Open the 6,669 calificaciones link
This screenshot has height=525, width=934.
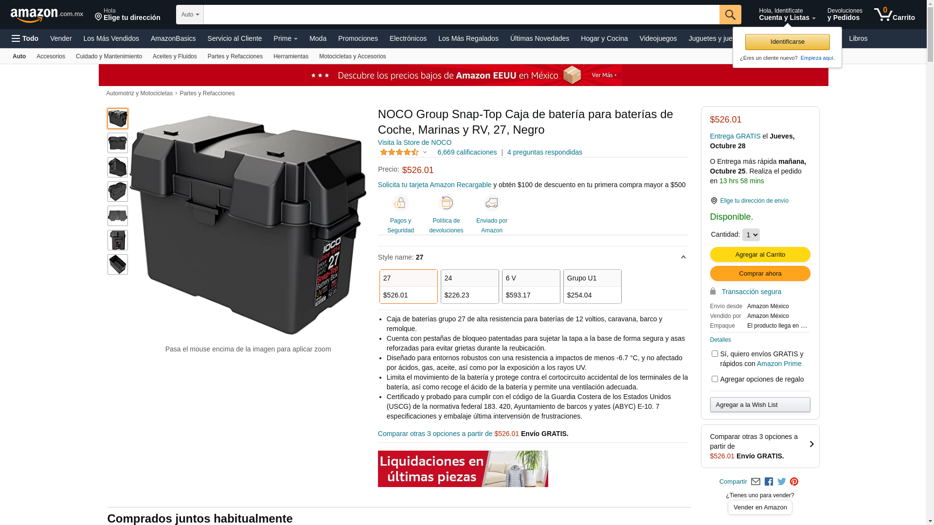467,152
